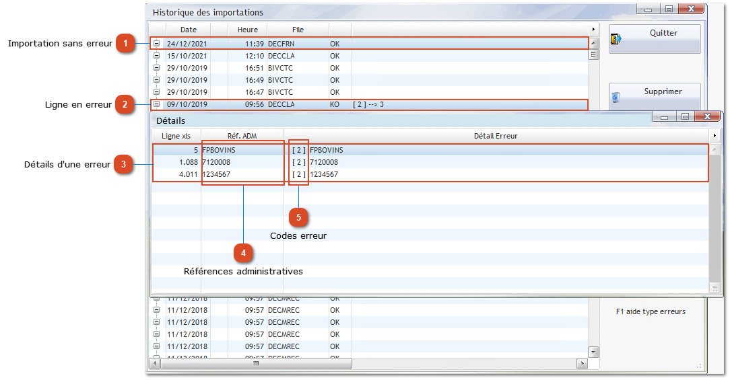The height and width of the screenshot is (380, 730).
Task: Click the Détail Erreur column header
Action: 496,136
